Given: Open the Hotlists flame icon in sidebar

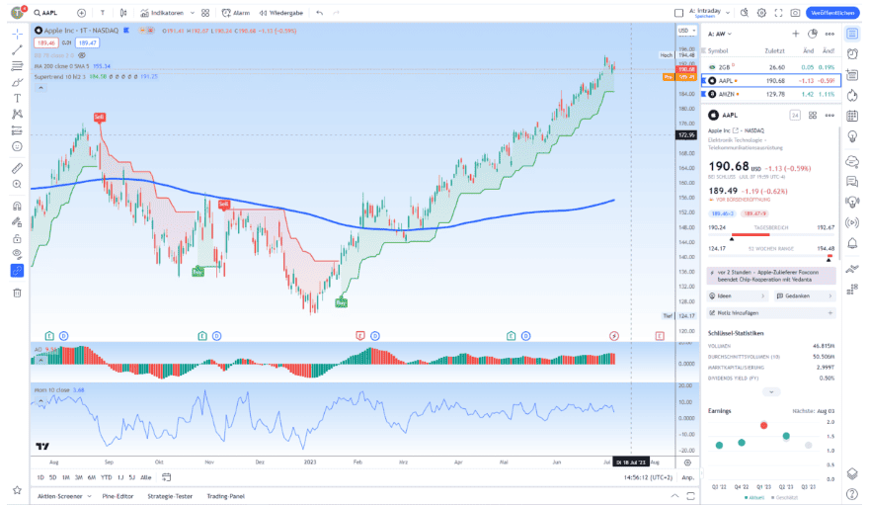Looking at the screenshot, I should 852,95.
